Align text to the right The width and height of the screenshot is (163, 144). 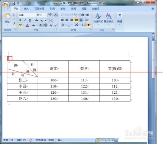click(x=71, y=20)
